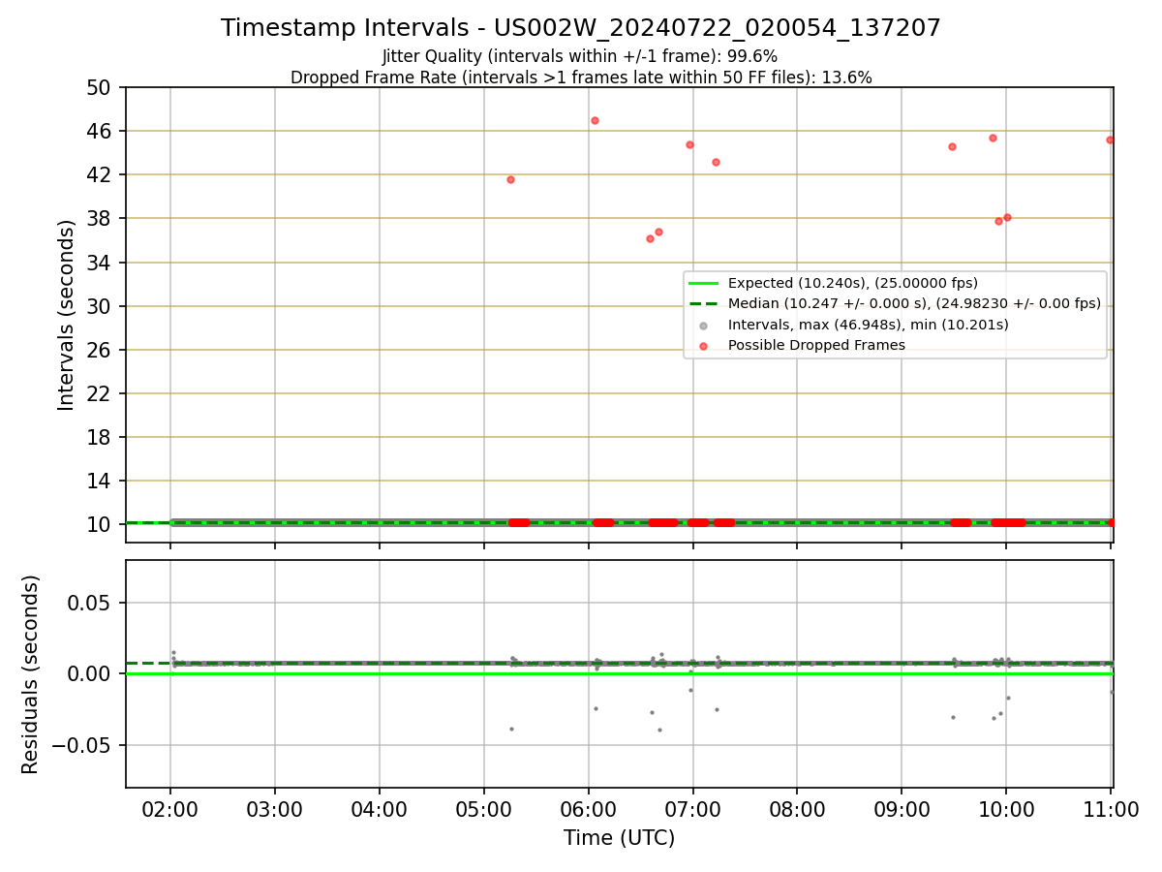Click legend entry 'Possible Dropped Frames'

click(816, 345)
